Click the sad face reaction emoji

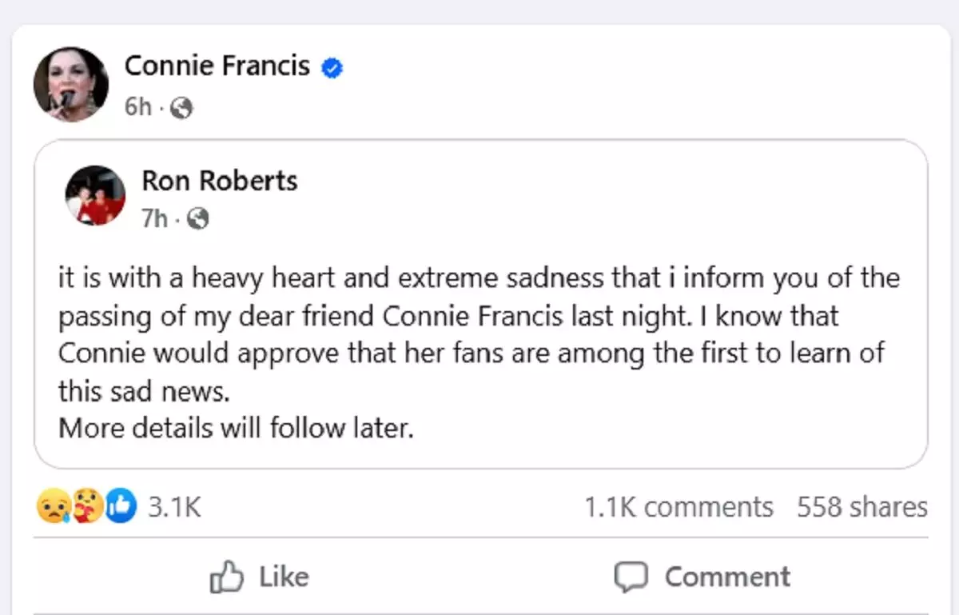[52, 507]
